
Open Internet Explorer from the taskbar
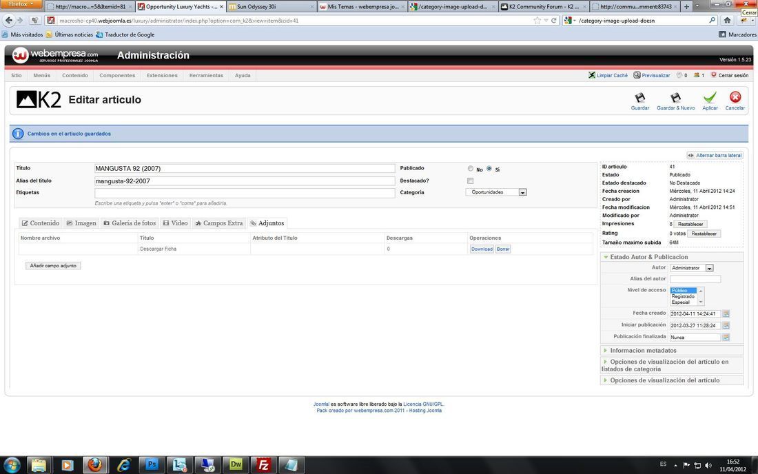[124, 465]
